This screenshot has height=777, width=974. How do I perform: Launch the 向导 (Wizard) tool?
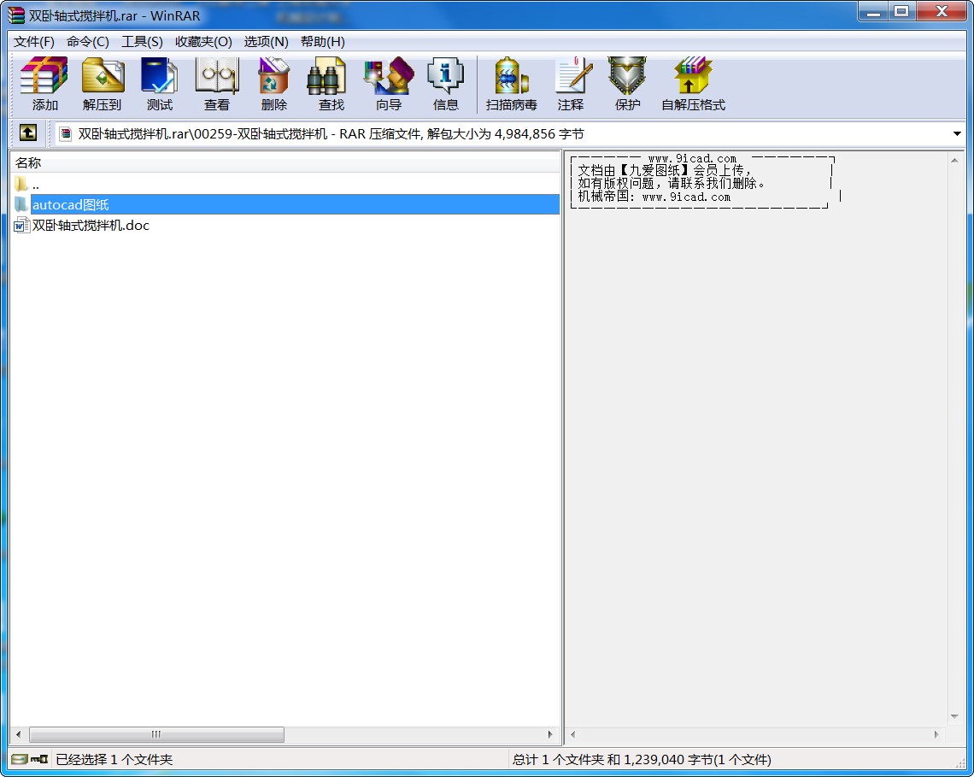tap(388, 84)
